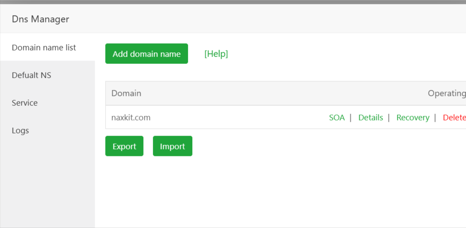466x228 pixels.
Task: Open the [Help] link
Action: [216, 54]
